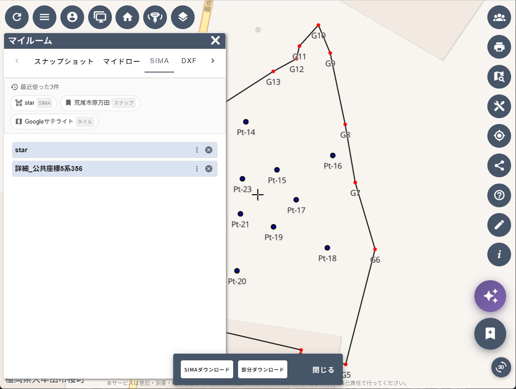Open the layers stack icon

183,17
